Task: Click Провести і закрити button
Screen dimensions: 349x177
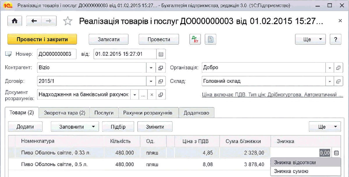Action: pyautogui.click(x=42, y=39)
